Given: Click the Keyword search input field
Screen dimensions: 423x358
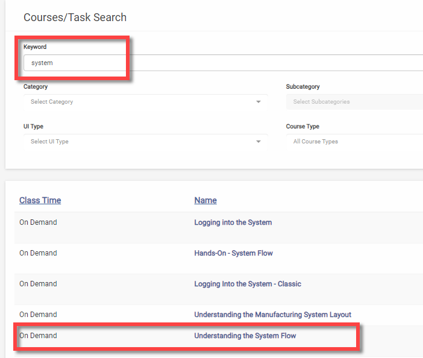Looking at the screenshot, I should click(x=223, y=63).
